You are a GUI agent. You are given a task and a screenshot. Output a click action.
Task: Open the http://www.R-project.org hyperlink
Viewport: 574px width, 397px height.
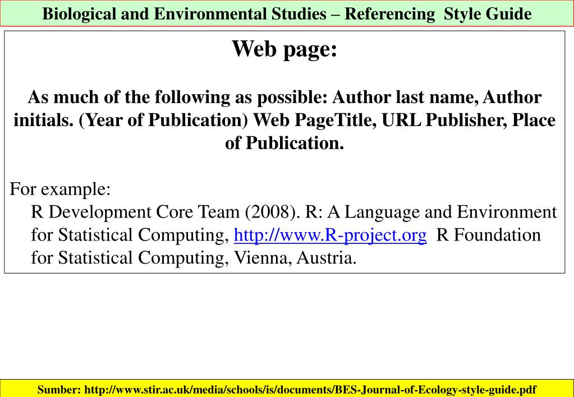point(330,235)
